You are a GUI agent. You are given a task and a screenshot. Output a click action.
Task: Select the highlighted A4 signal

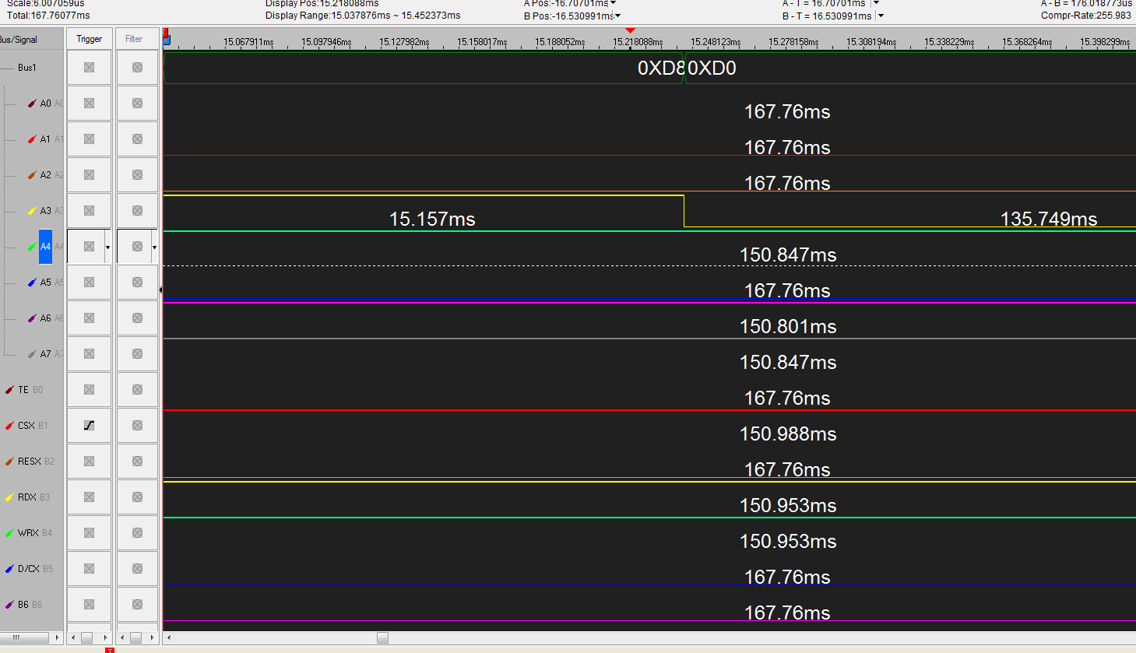(x=45, y=247)
